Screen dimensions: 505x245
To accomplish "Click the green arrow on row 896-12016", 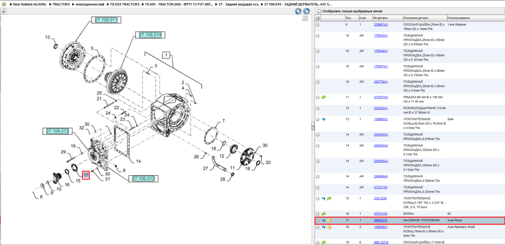I will pyautogui.click(x=324, y=242).
